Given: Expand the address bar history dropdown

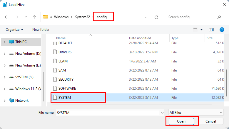Looking at the screenshot, I should [146, 17].
